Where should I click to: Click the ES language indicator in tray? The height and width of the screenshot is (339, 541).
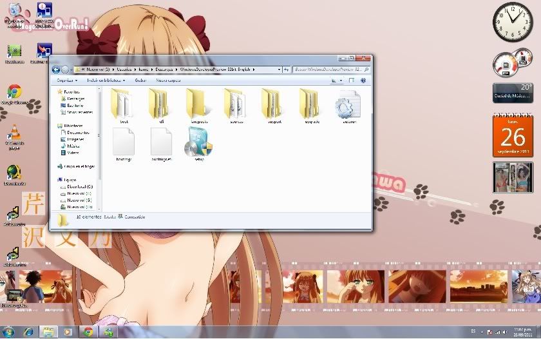(x=473, y=331)
